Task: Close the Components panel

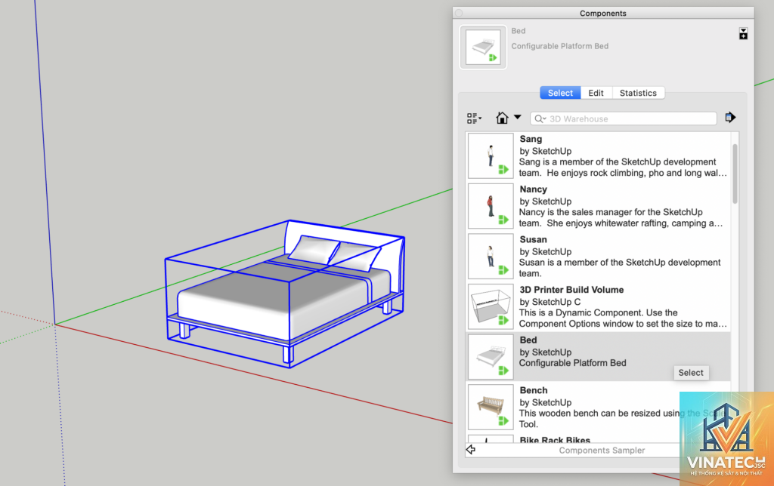Action: pos(459,13)
